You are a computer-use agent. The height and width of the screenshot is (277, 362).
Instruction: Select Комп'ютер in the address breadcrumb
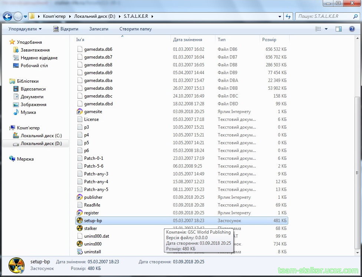(54, 16)
